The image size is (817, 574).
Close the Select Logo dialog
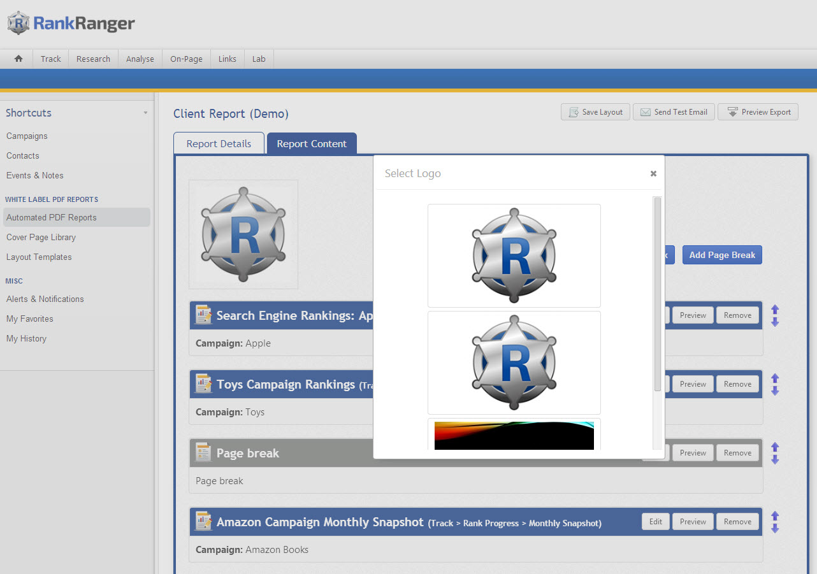click(x=653, y=173)
